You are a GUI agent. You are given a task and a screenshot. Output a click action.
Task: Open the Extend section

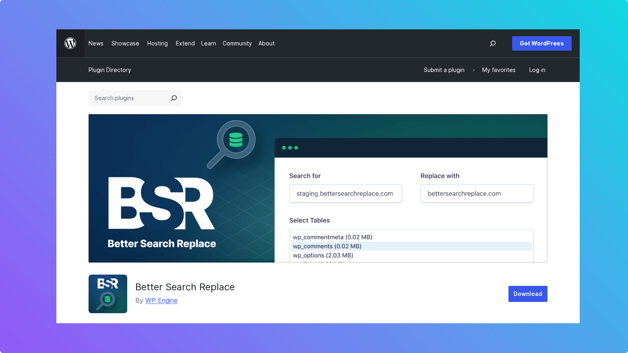click(x=185, y=43)
